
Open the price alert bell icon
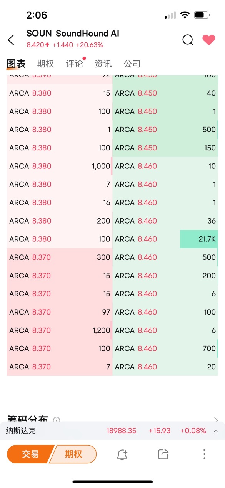122,454
